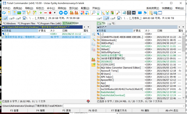Launch Notepad icon in toolbar
The image size is (187, 114).
click(x=124, y=13)
